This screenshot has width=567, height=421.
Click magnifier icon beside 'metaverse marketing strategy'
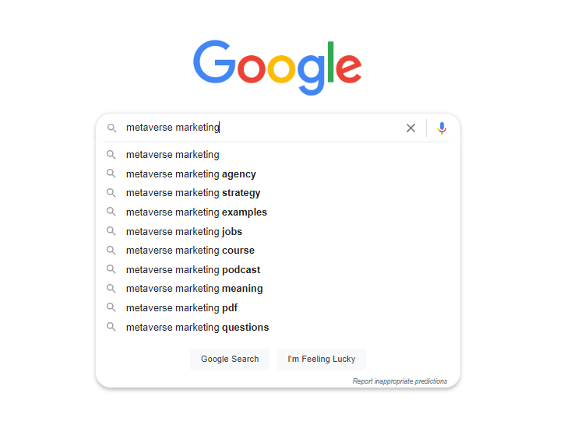[x=111, y=193]
